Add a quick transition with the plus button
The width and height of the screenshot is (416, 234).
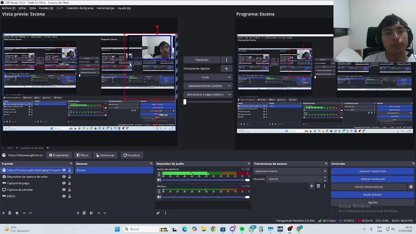(227, 69)
